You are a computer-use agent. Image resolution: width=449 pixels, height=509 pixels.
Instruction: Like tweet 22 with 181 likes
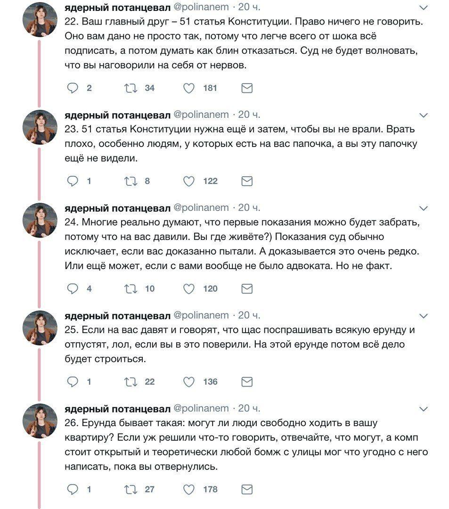point(189,88)
